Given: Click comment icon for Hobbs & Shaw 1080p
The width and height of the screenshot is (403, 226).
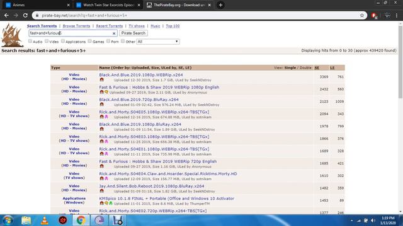Looking at the screenshot, I should point(106,92).
